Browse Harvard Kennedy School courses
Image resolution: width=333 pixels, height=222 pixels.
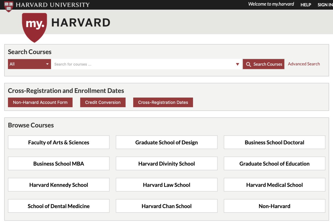tap(59, 185)
